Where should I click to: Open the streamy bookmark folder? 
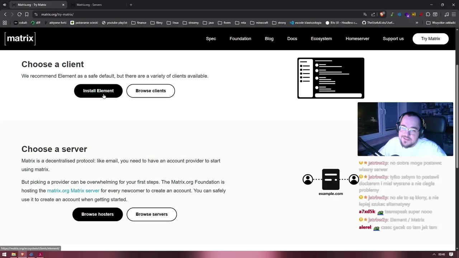190,23
